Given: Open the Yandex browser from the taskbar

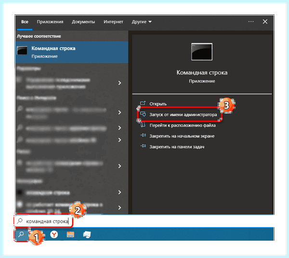Looking at the screenshot, I should coord(54,234).
